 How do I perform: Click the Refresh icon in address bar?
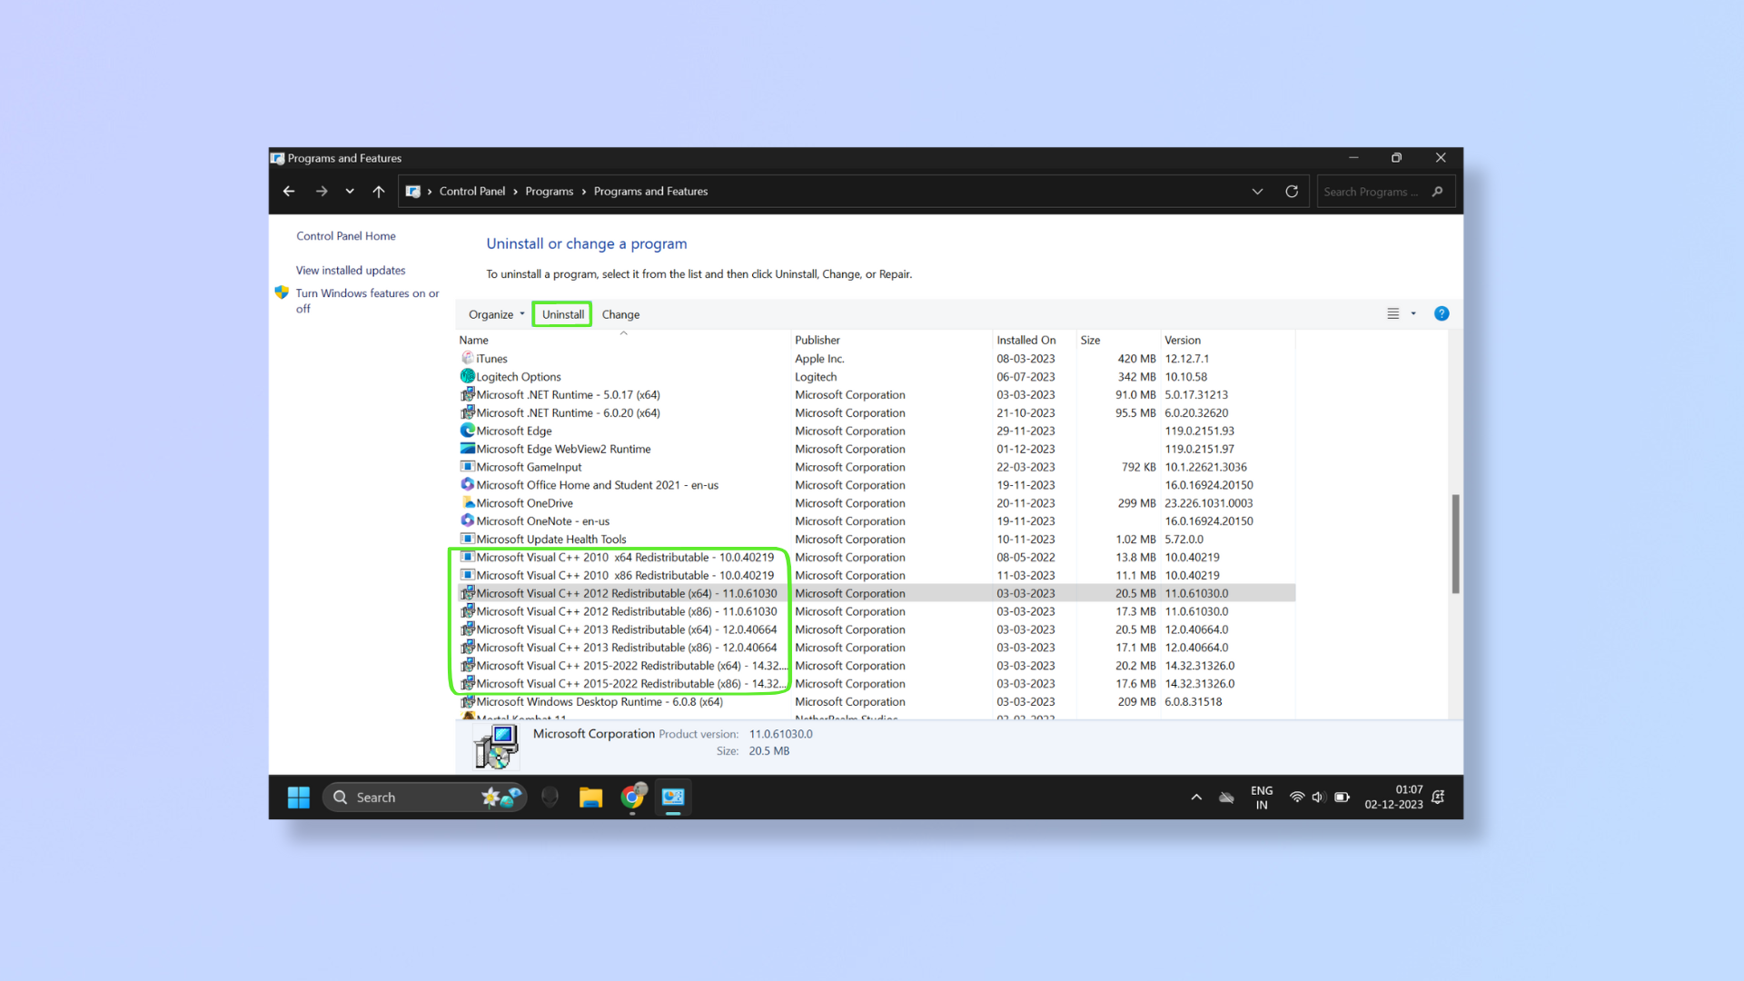(x=1291, y=192)
